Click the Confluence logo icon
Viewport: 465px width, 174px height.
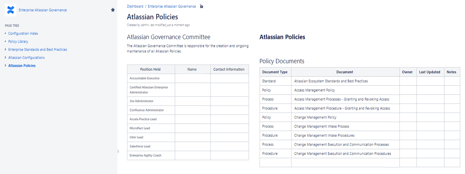pyautogui.click(x=10, y=10)
